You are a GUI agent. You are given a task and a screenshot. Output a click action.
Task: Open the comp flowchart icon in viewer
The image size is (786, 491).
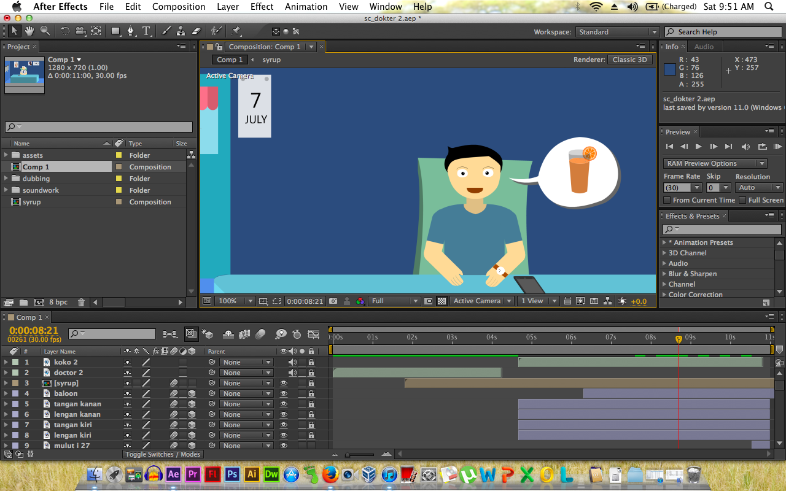[607, 301]
